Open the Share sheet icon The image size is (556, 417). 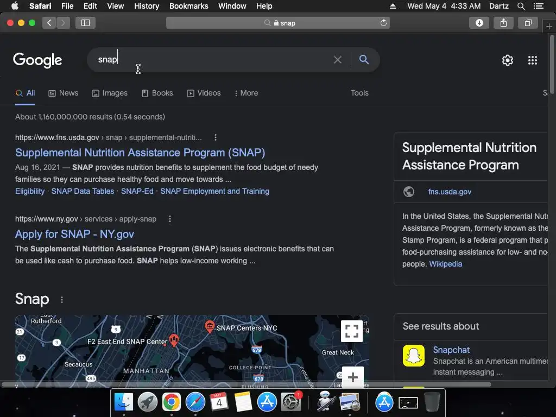(x=503, y=23)
